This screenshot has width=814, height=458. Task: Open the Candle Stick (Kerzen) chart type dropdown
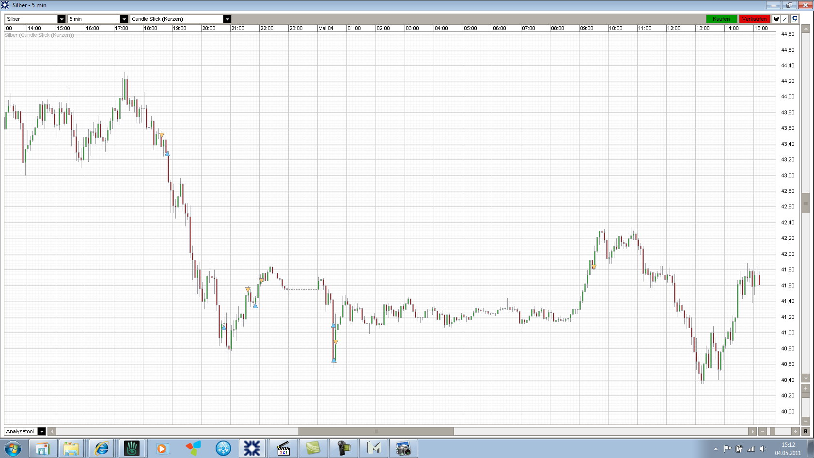tap(181, 19)
